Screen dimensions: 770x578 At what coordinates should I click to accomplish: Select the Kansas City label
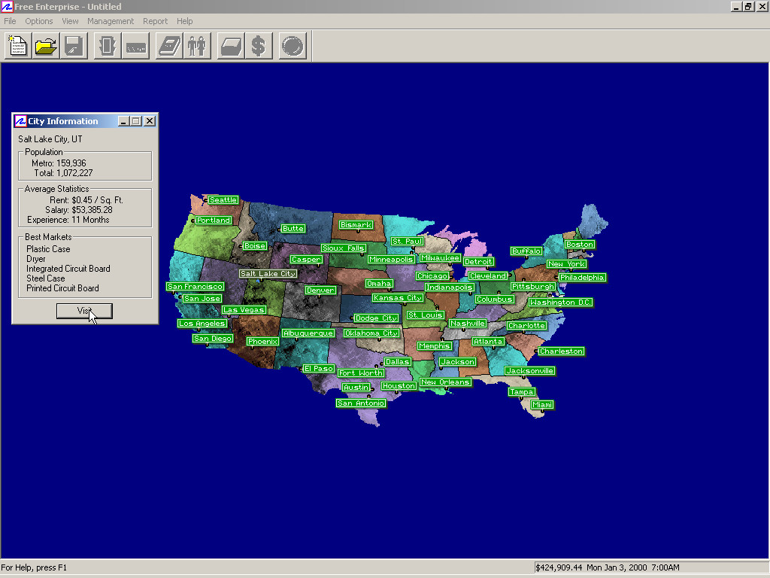tap(398, 298)
